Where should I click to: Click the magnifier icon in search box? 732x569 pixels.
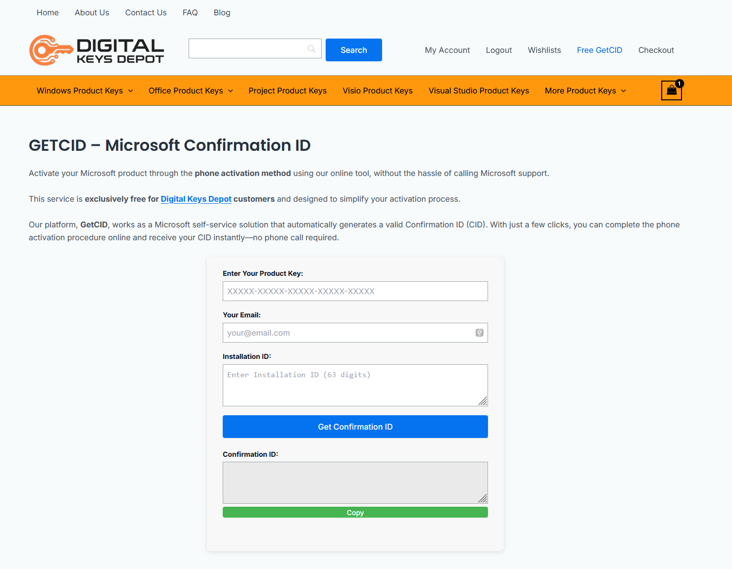(311, 49)
